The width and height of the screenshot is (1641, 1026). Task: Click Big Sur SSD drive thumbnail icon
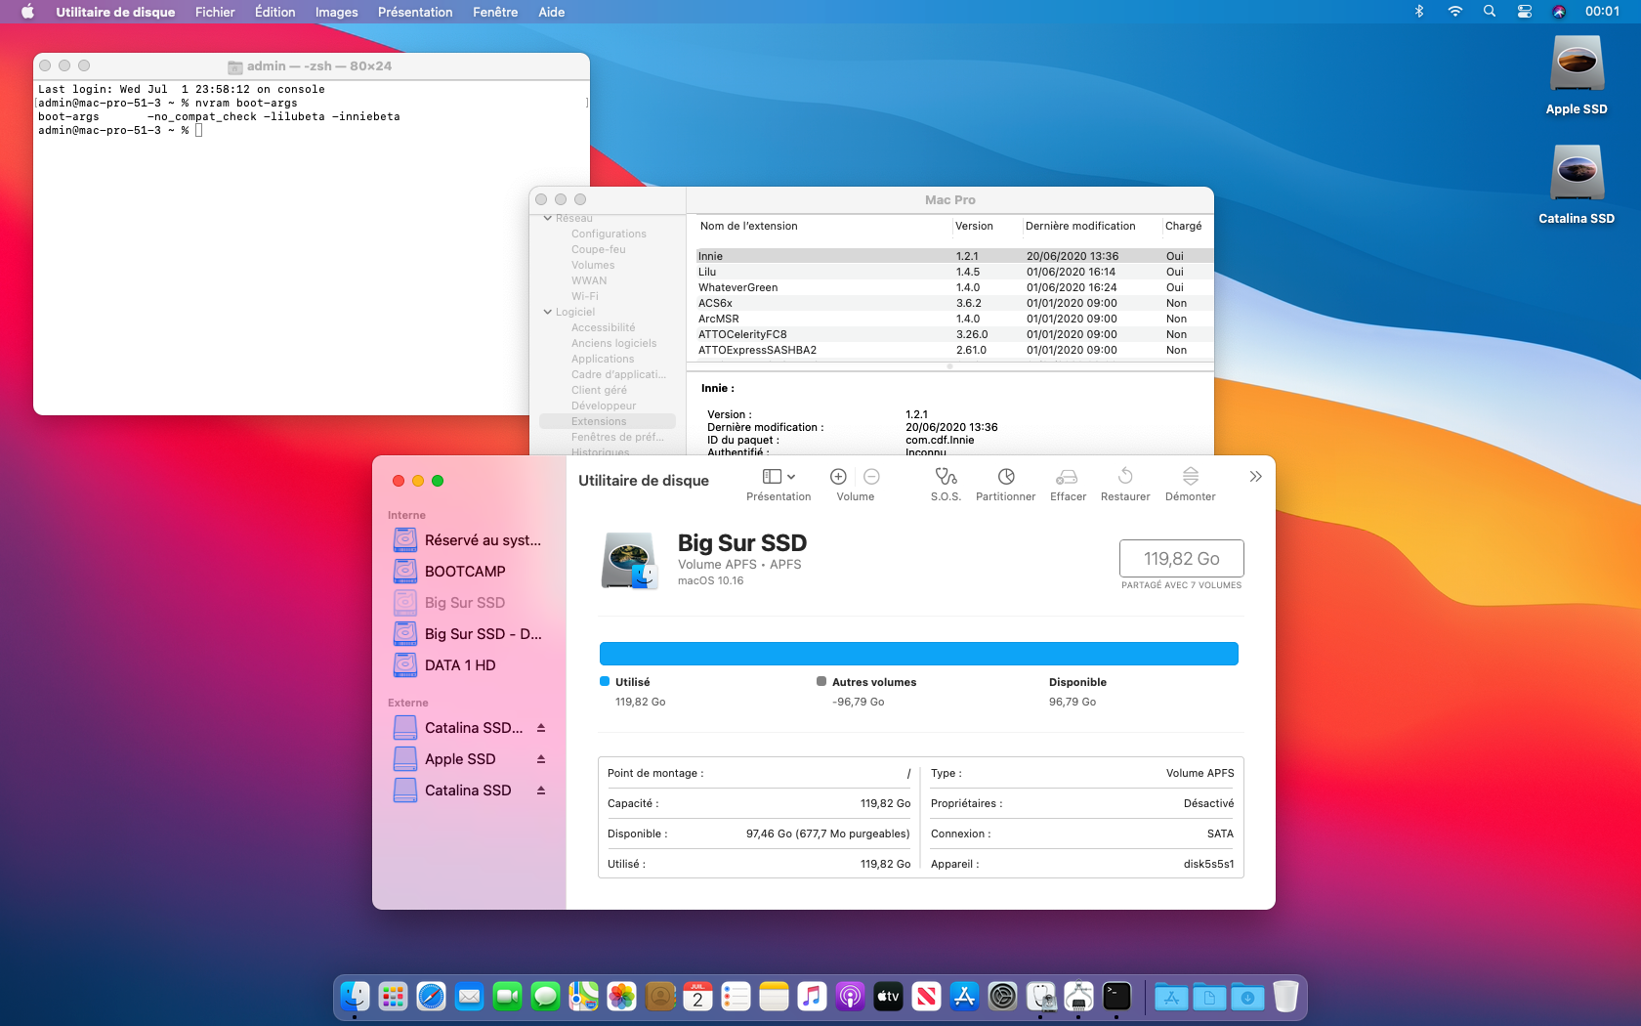629,561
